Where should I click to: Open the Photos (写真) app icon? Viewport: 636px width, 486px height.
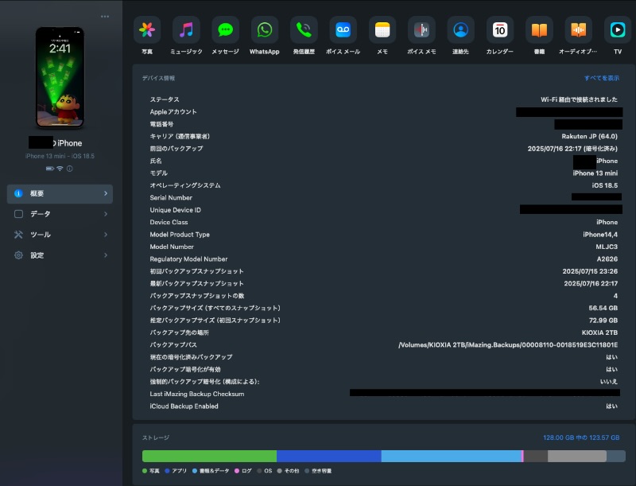(147, 30)
